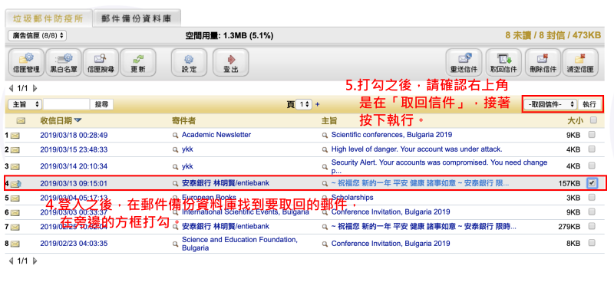This screenshot has width=614, height=282.
Task: Switch to 郵件備份資料庫 tab
Action: pos(137,18)
